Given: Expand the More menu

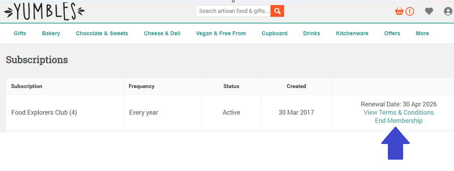Looking at the screenshot, I should pos(422,33).
